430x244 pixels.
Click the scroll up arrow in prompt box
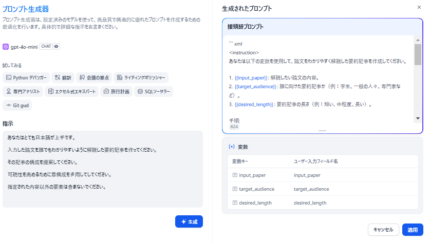coord(418,40)
